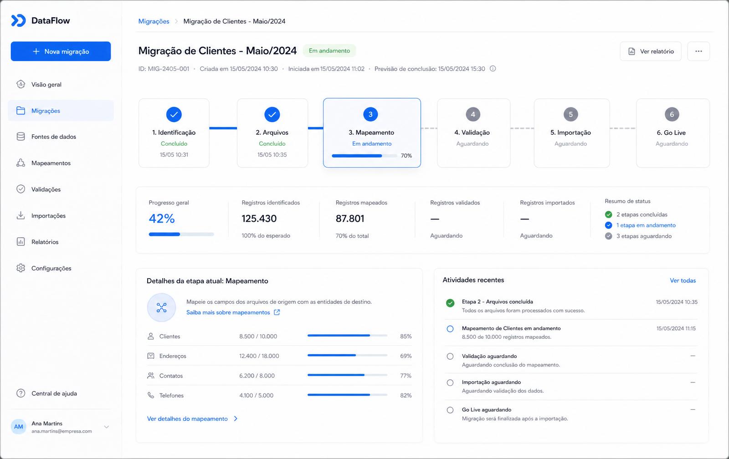Select the 4. Validação step card

[x=473, y=133]
